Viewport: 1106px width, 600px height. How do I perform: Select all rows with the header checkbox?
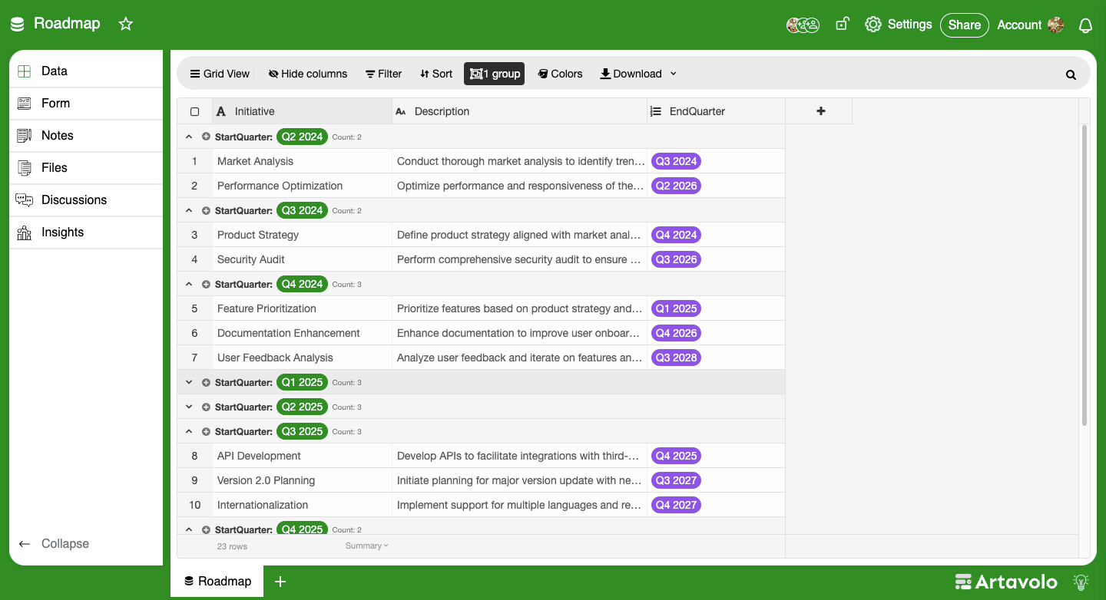194,110
